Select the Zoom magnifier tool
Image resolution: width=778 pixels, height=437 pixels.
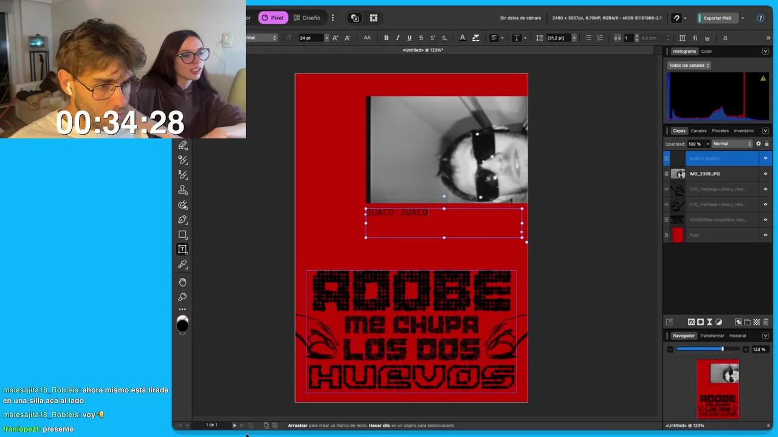click(x=182, y=297)
